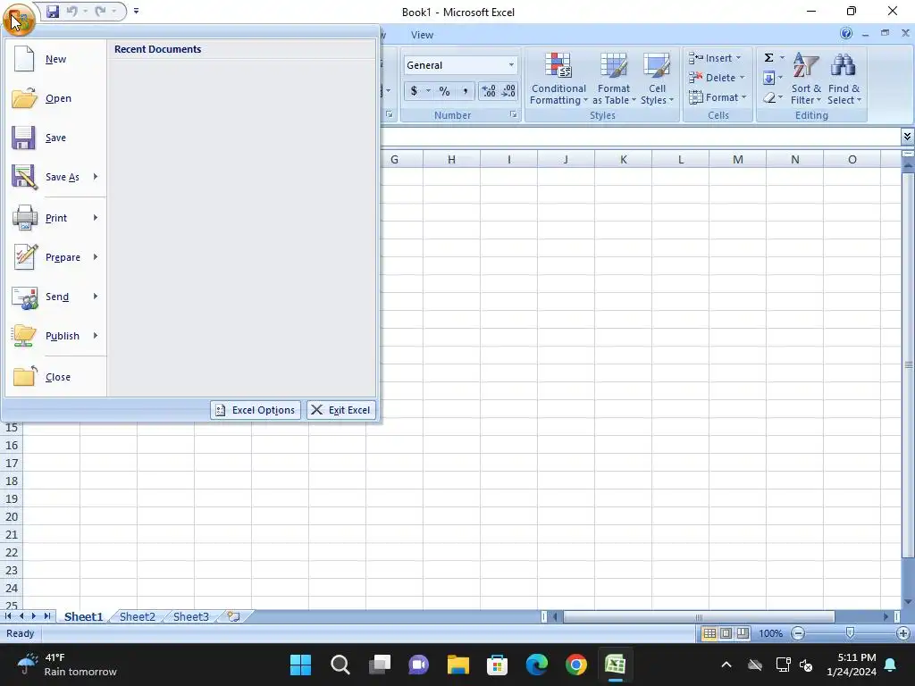The image size is (915, 686).
Task: Switch to the View ribbon tab
Action: (x=422, y=35)
